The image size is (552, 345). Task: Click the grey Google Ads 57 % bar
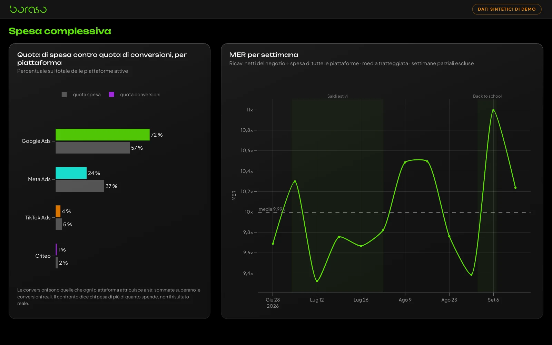tap(92, 148)
